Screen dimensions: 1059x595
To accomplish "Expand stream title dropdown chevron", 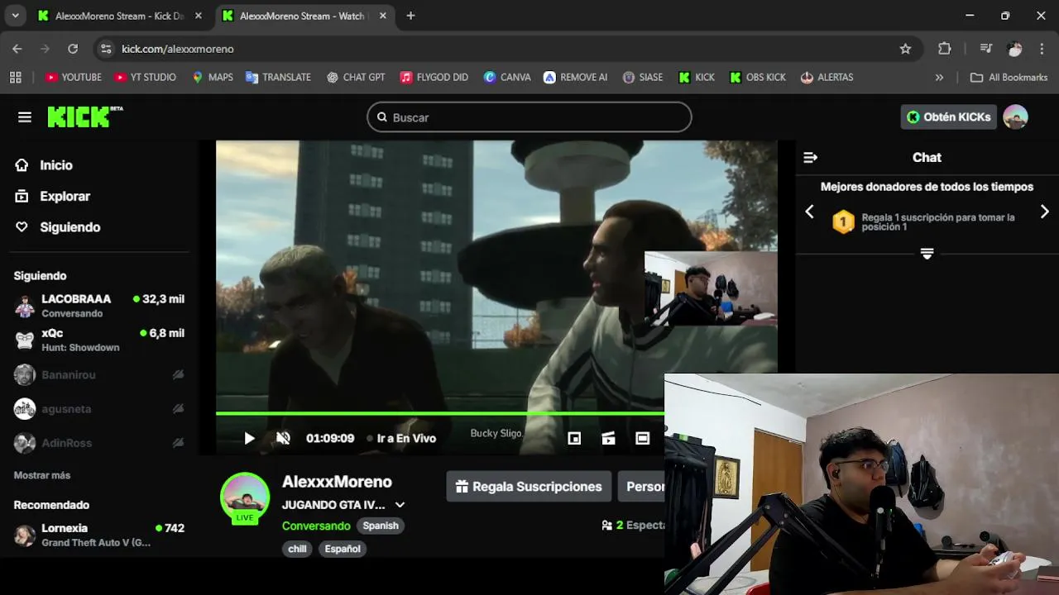I will click(x=400, y=505).
